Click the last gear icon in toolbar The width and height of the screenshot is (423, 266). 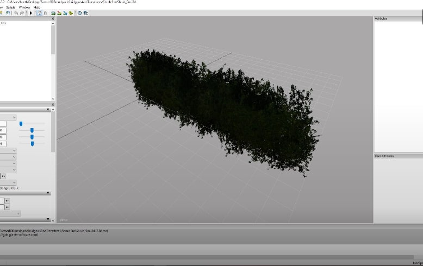pos(85,13)
